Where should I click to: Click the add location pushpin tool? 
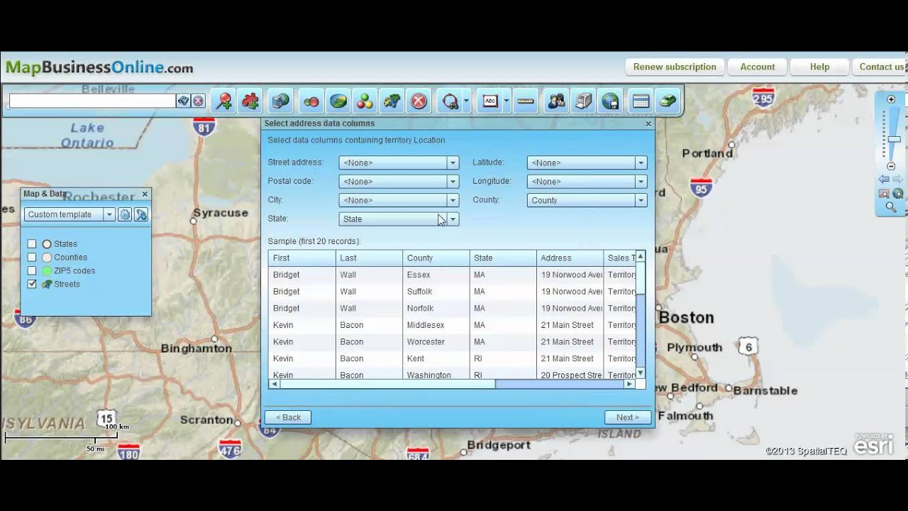click(x=224, y=101)
